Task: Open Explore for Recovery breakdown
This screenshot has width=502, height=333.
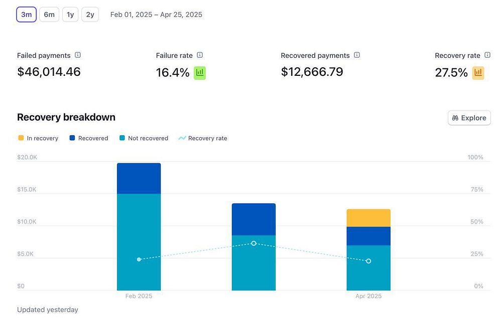Action: [469, 118]
